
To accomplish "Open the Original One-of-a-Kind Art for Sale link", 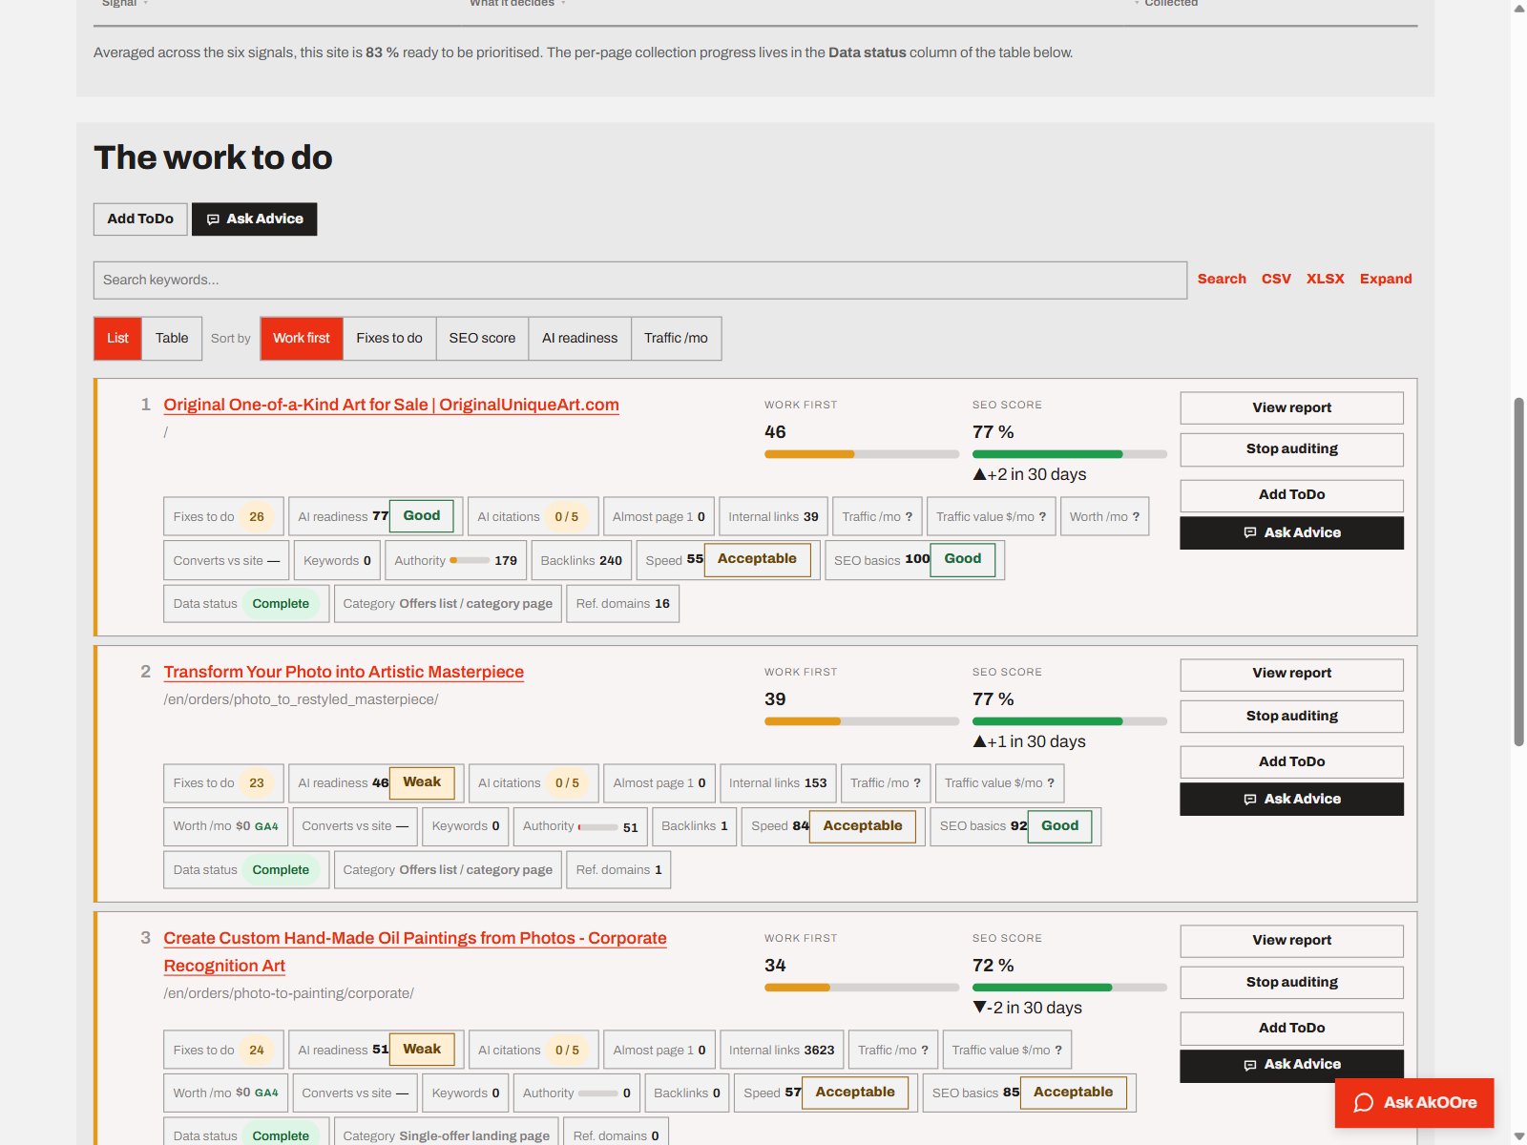I will click(391, 405).
